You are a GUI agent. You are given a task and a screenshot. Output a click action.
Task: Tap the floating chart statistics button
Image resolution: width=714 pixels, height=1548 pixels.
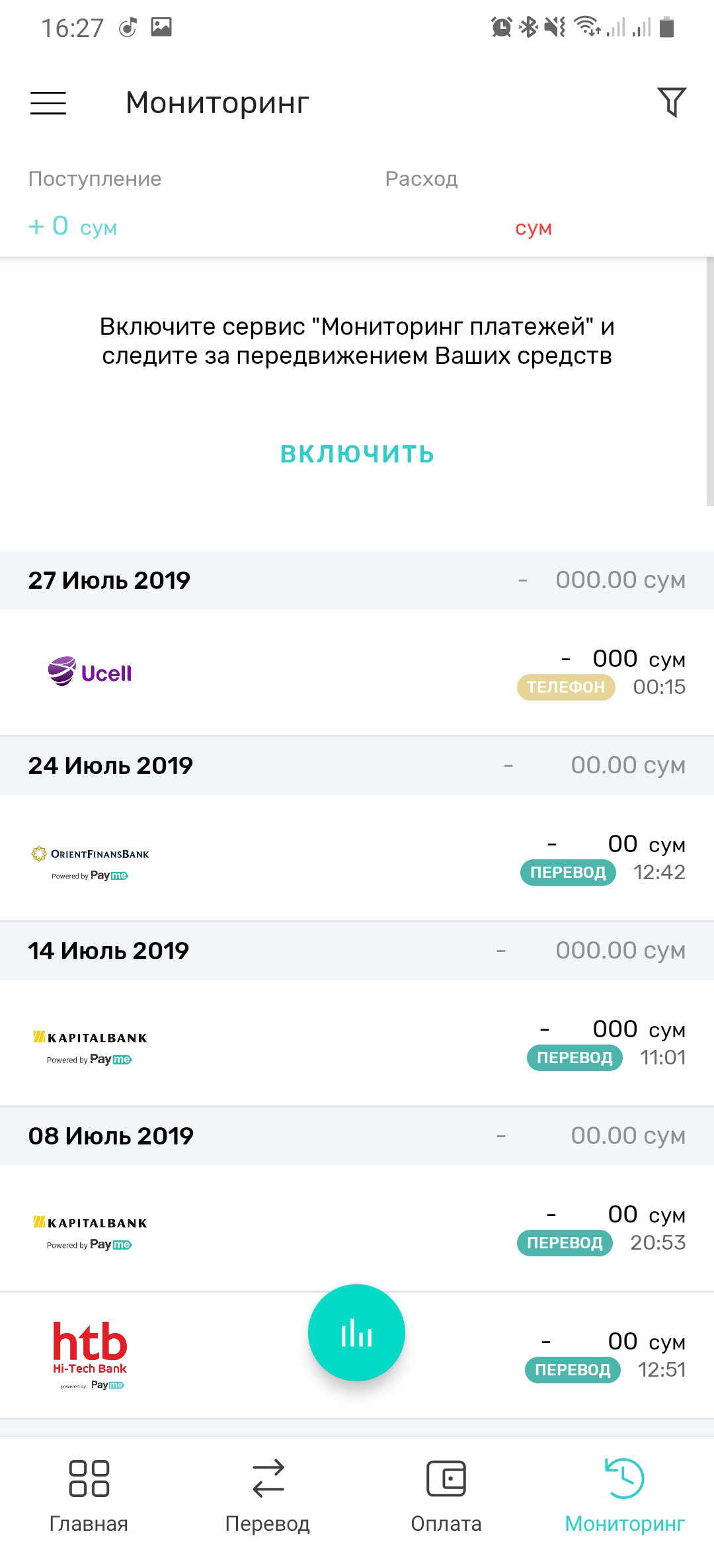pos(356,1332)
